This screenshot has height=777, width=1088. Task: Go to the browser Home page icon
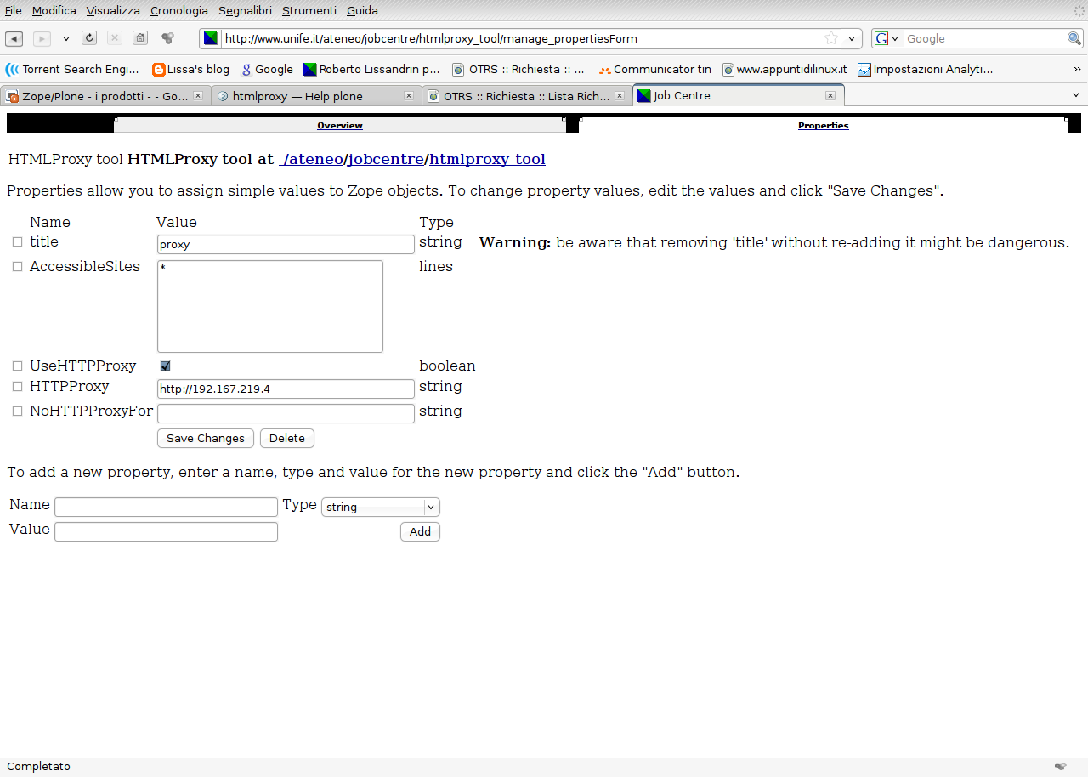[x=140, y=38]
